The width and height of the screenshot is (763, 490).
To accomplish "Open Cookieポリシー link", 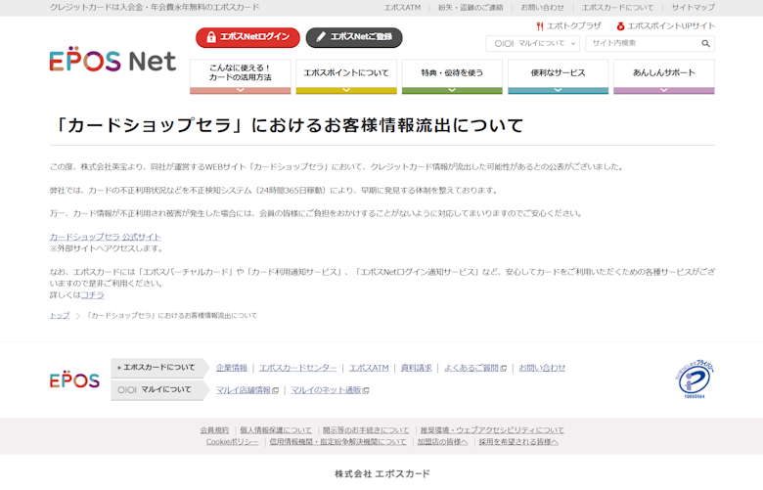I will pos(232,442).
